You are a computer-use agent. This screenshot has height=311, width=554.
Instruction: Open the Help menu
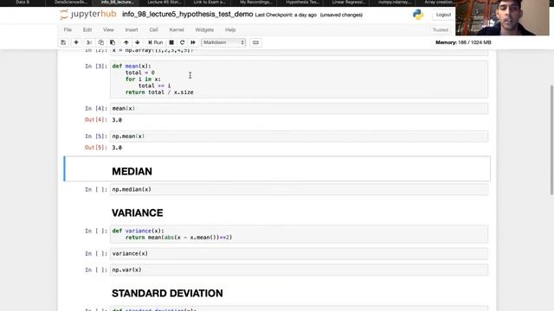[230, 30]
